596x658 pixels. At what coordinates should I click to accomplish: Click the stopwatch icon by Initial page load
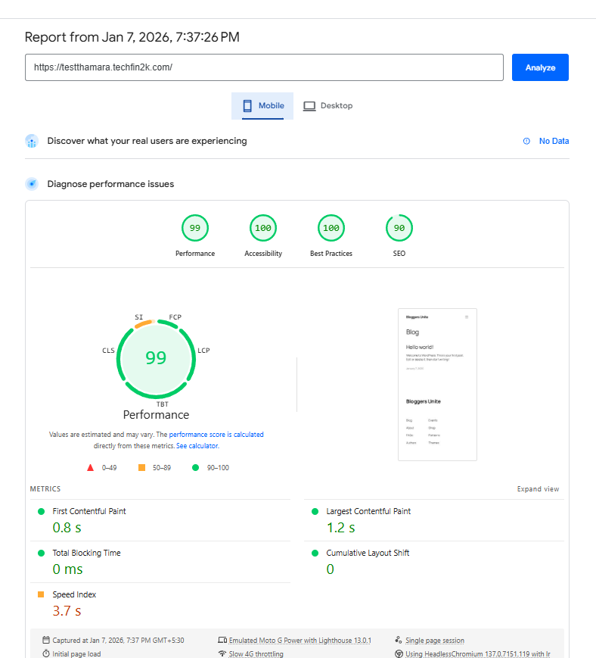coord(46,653)
